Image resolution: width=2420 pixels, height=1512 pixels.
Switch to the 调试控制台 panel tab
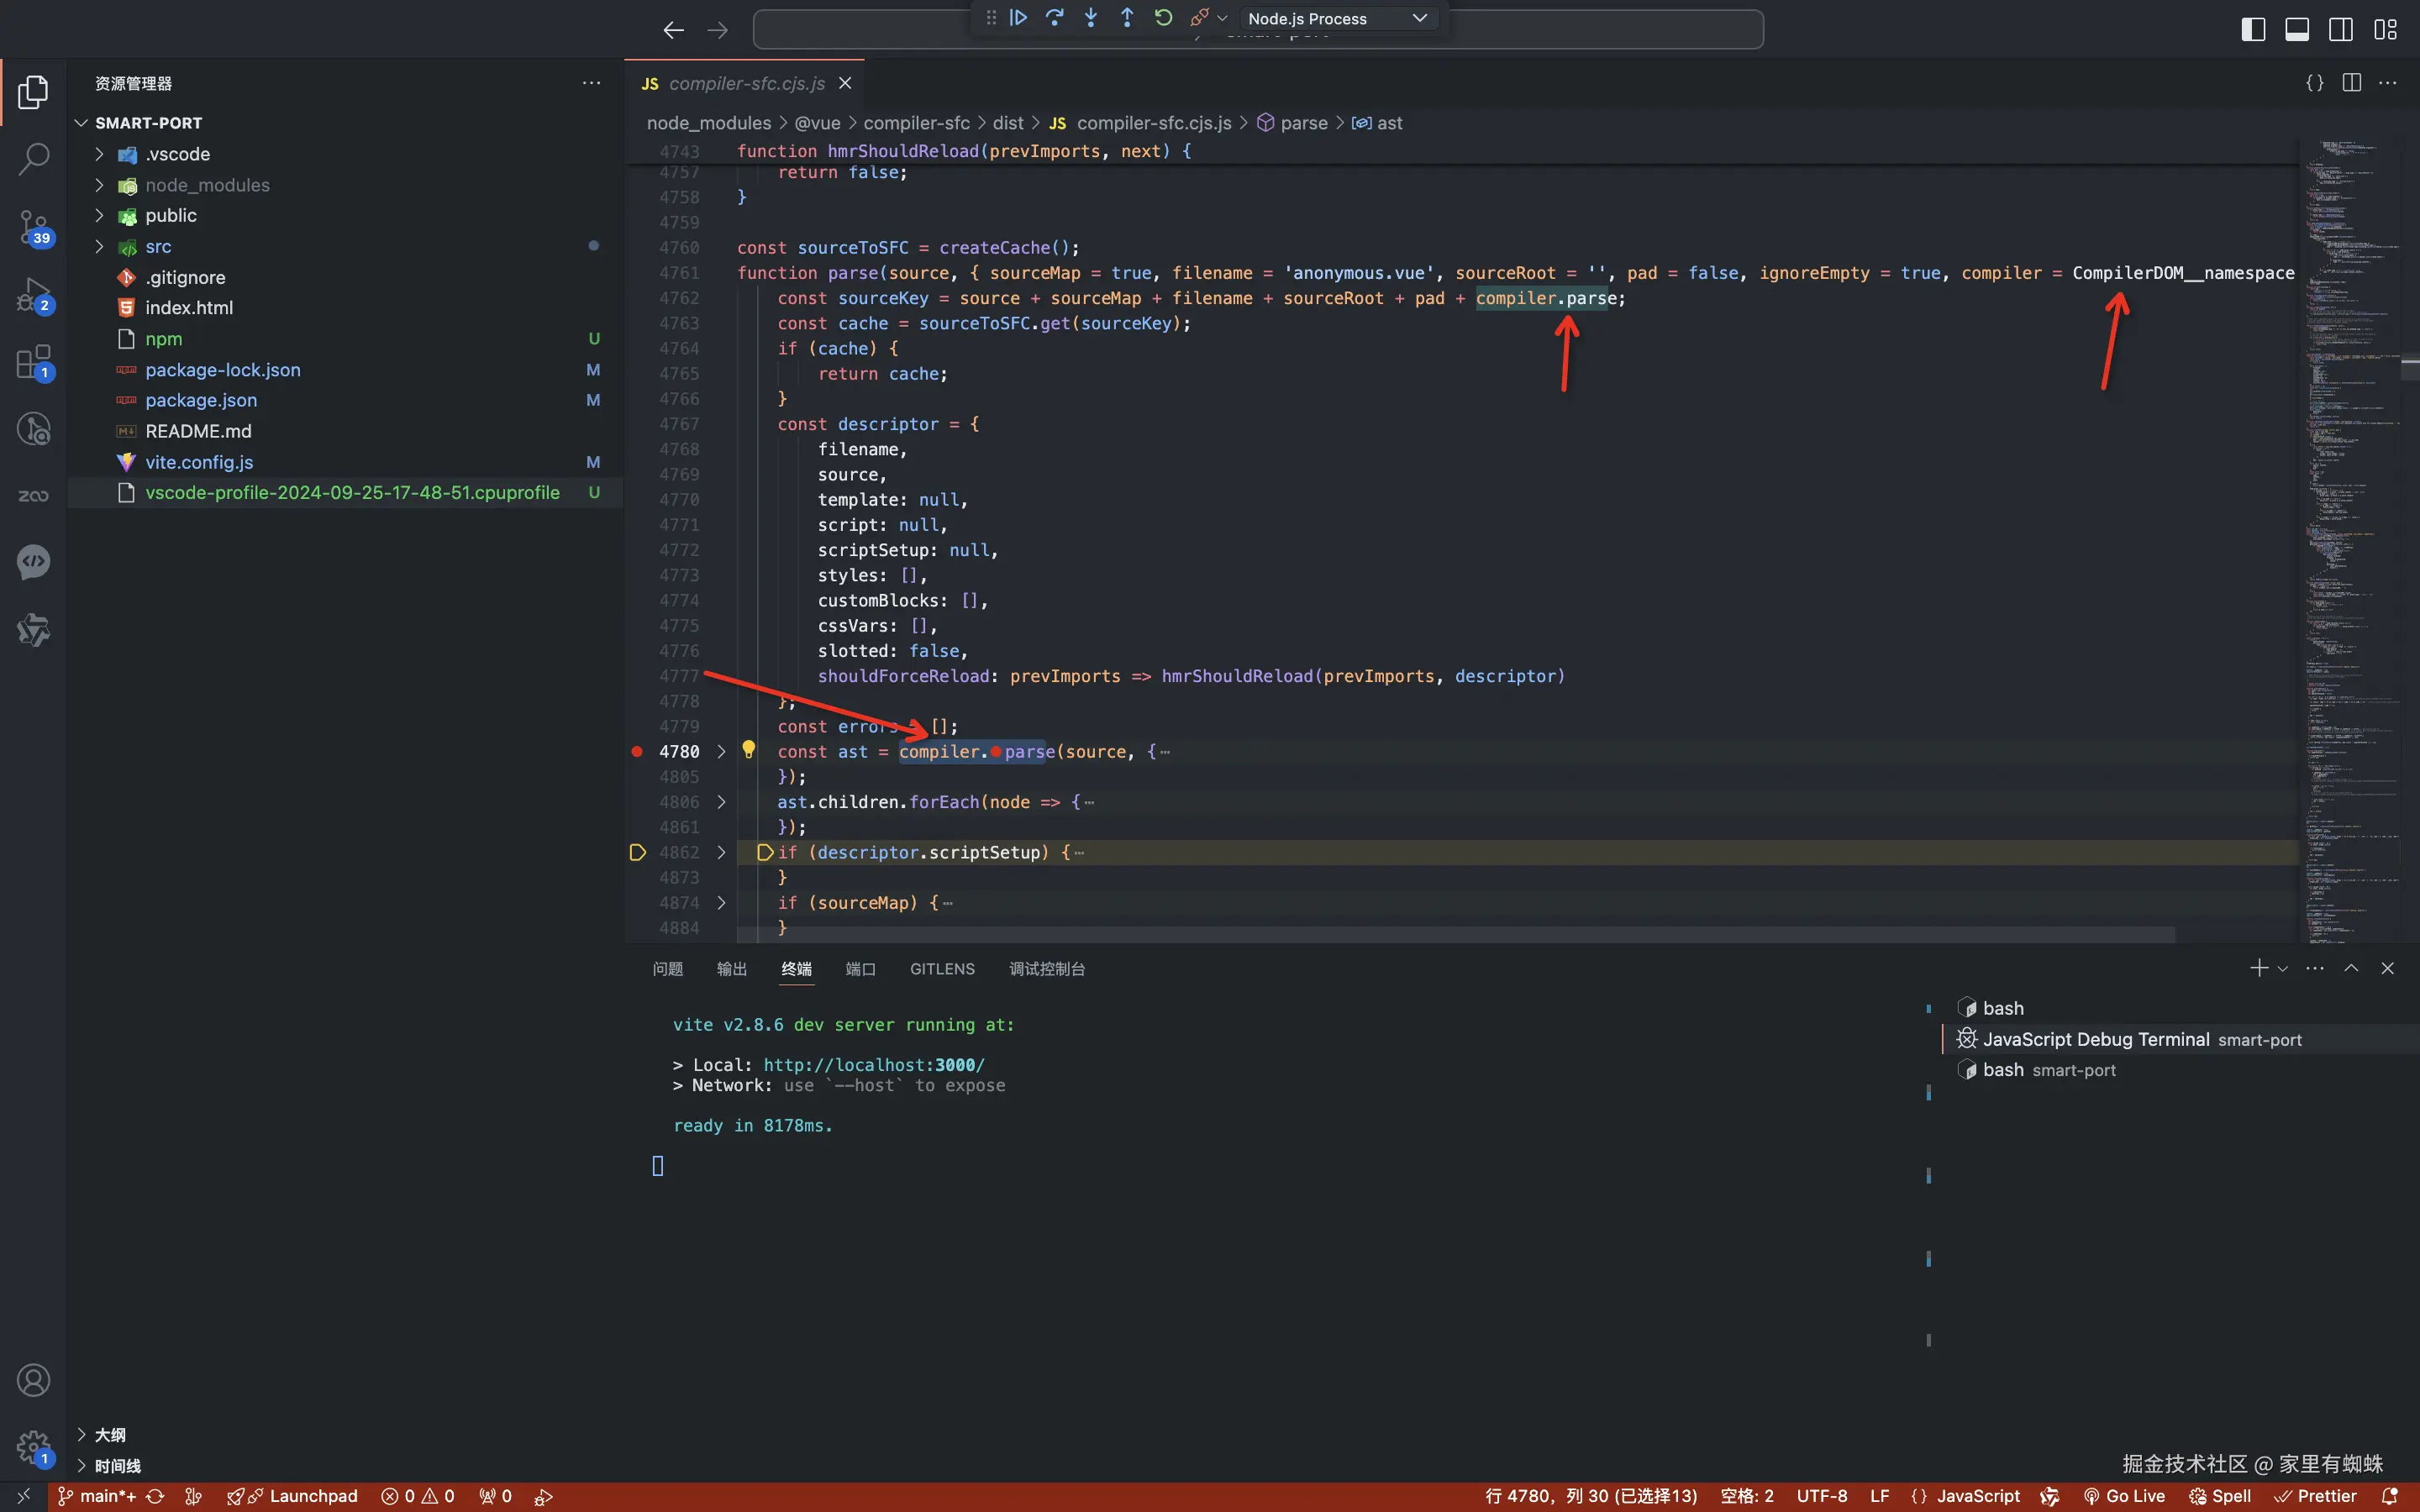coord(1046,968)
